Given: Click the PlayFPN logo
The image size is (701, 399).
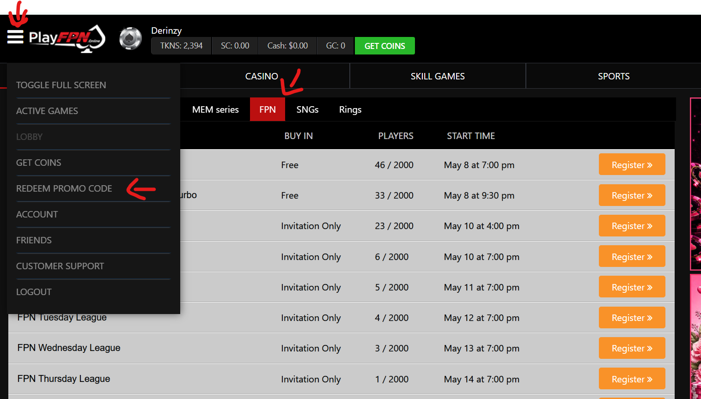Looking at the screenshot, I should pyautogui.click(x=67, y=38).
